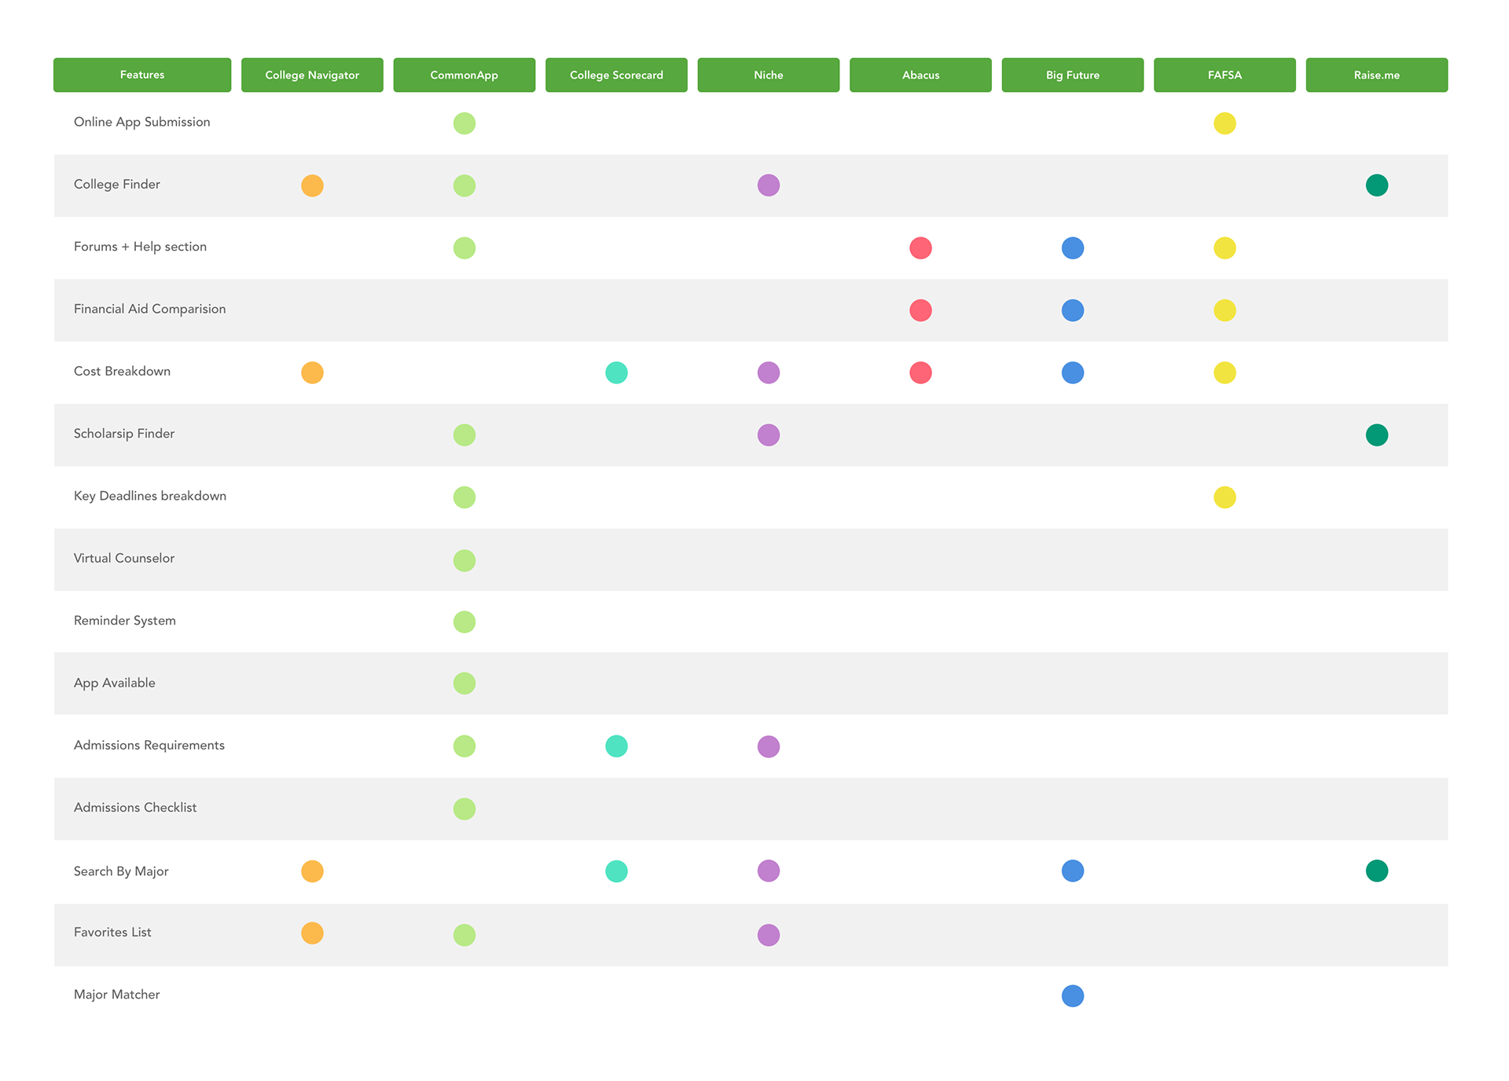Click CommonApp's green dot for Admissions Checklist
1509x1081 pixels.
(x=464, y=808)
